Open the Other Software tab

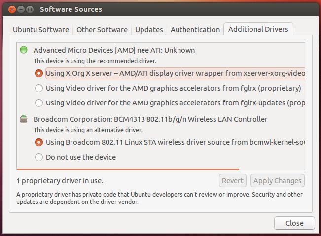(102, 30)
